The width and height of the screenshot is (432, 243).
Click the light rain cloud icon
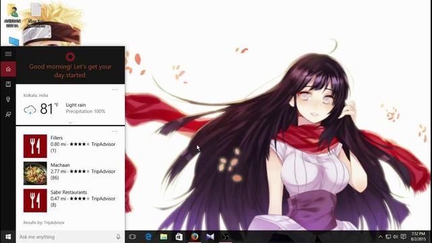click(x=30, y=109)
